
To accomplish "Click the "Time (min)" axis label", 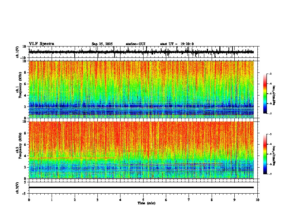I will (146, 203).
